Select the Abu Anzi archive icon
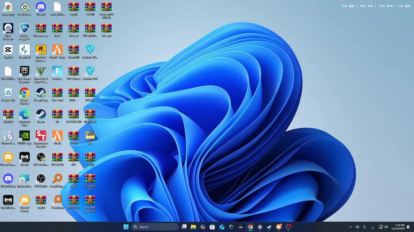Screen dimensions: 414x232 90,204
